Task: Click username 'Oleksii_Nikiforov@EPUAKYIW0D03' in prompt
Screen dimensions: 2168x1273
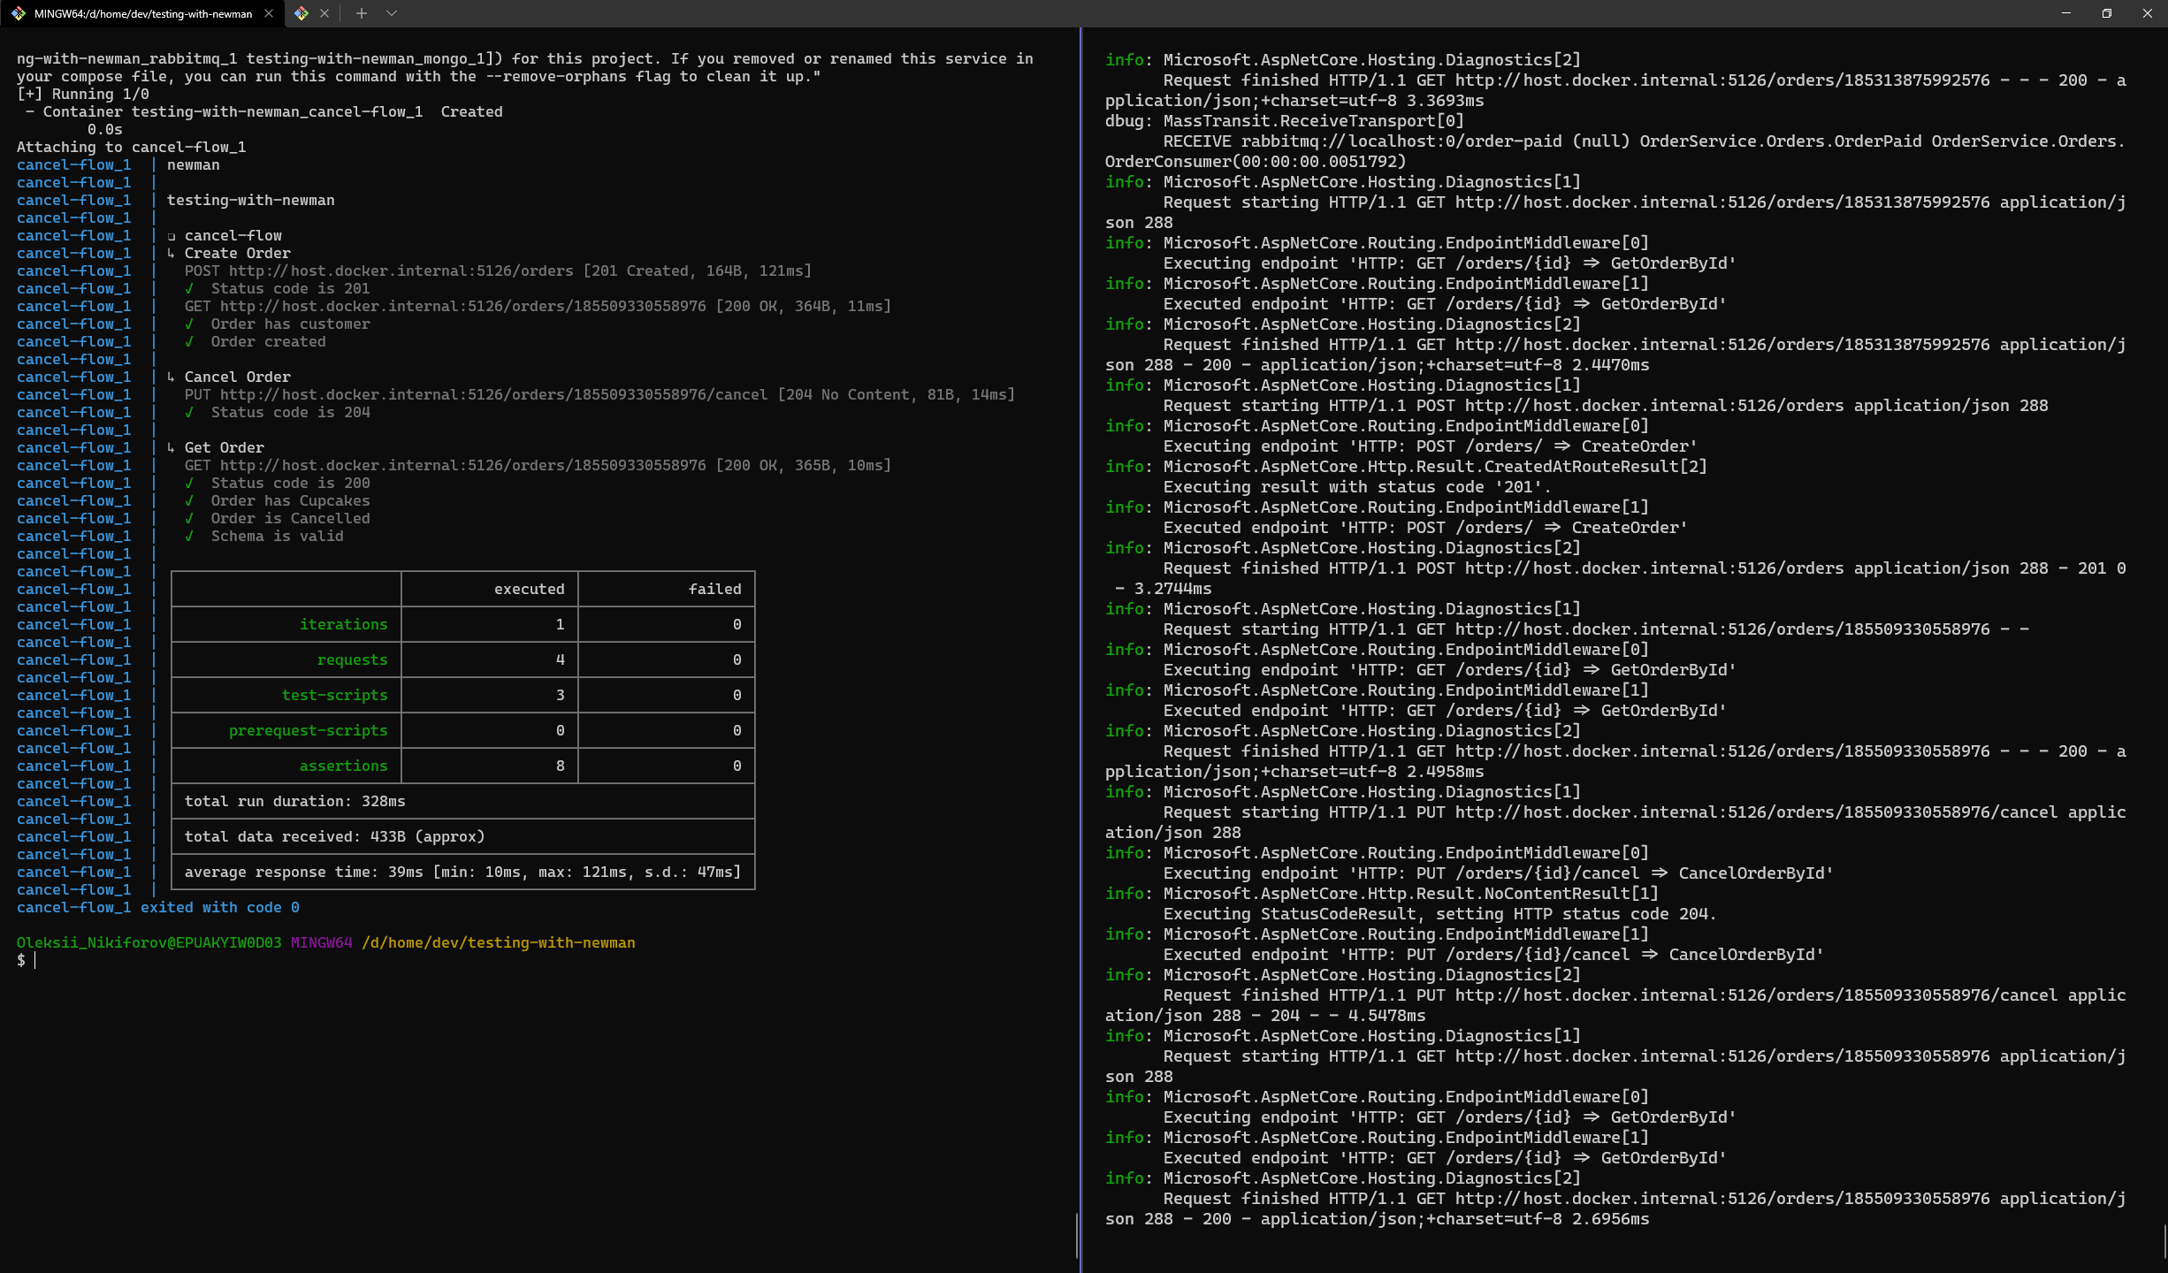Action: coord(149,942)
